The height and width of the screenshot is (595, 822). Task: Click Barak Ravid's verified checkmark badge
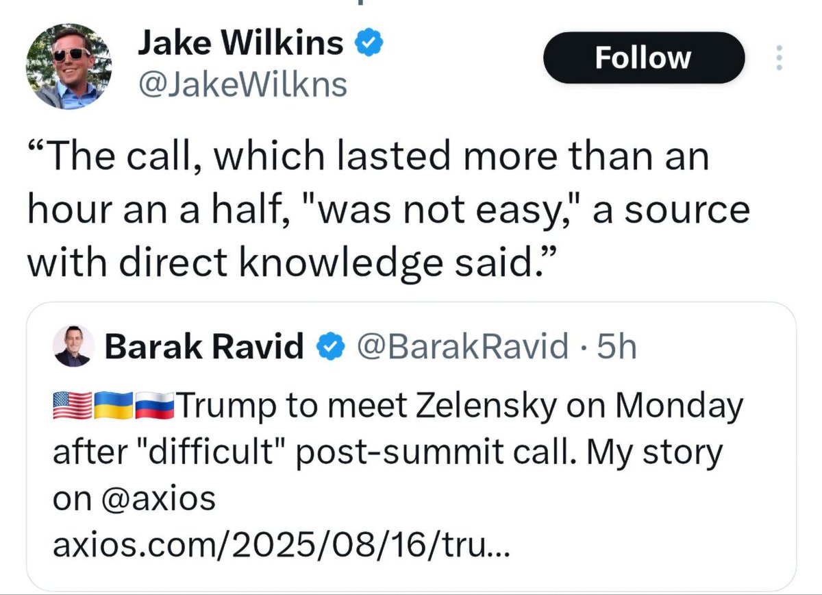point(328,348)
